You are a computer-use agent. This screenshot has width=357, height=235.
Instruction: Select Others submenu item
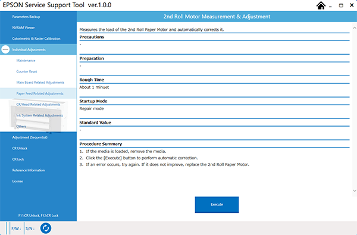21,126
